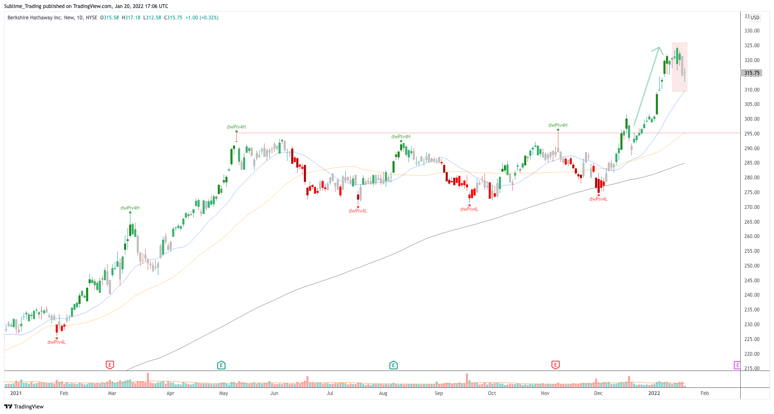Click the 215.00 price axis label
Image resolution: width=774 pixels, height=414 pixels.
click(752, 368)
